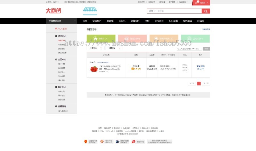Select the orange pending-receipt order tile
The height and width of the screenshot is (151, 256).
click(x=164, y=39)
